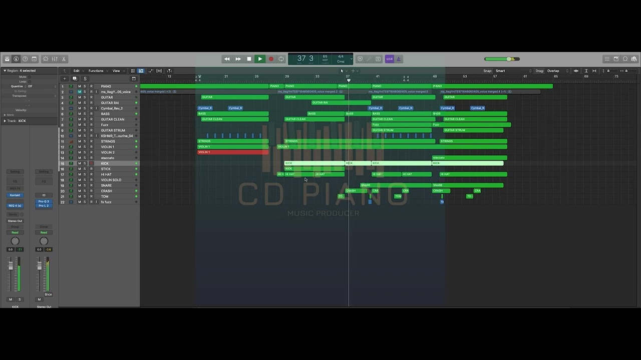Open the Drag Overlap dropdown

coord(558,71)
